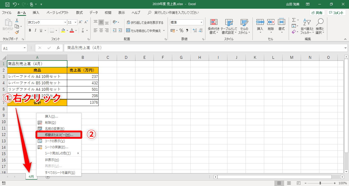Toggle middle vertical alignment

pos(101,22)
